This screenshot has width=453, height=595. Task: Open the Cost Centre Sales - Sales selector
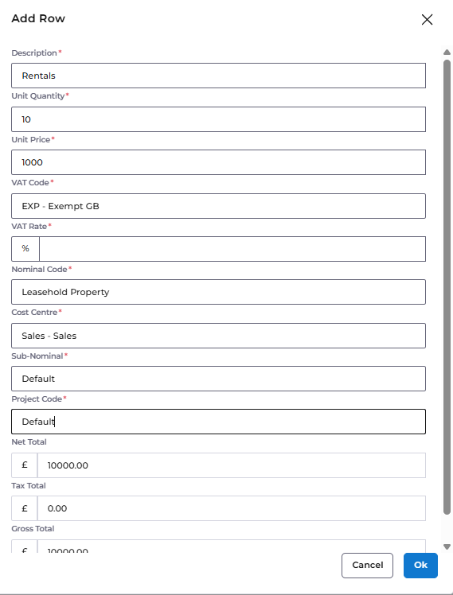(x=218, y=336)
